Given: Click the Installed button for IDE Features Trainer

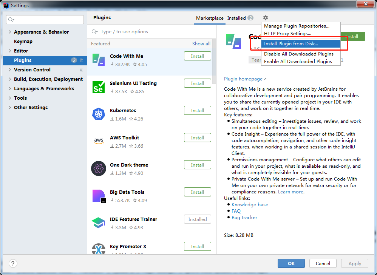Looking at the screenshot, I should (x=198, y=219).
